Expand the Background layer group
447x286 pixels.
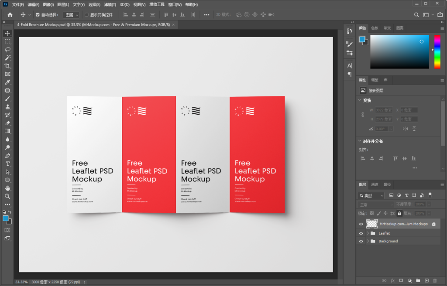(368, 241)
